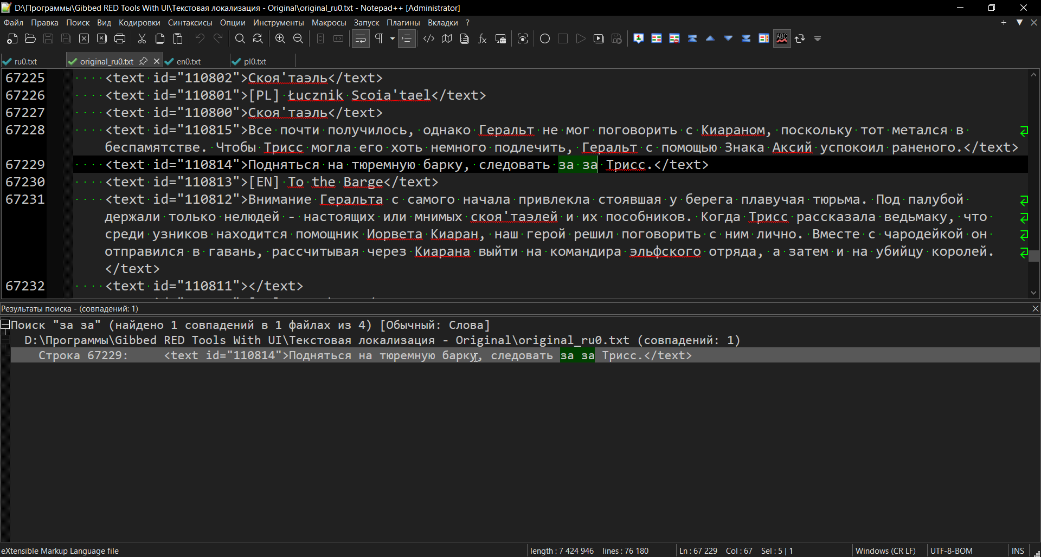The height and width of the screenshot is (557, 1041).
Task: Clear active compare toolbar icon
Action: tap(674, 38)
